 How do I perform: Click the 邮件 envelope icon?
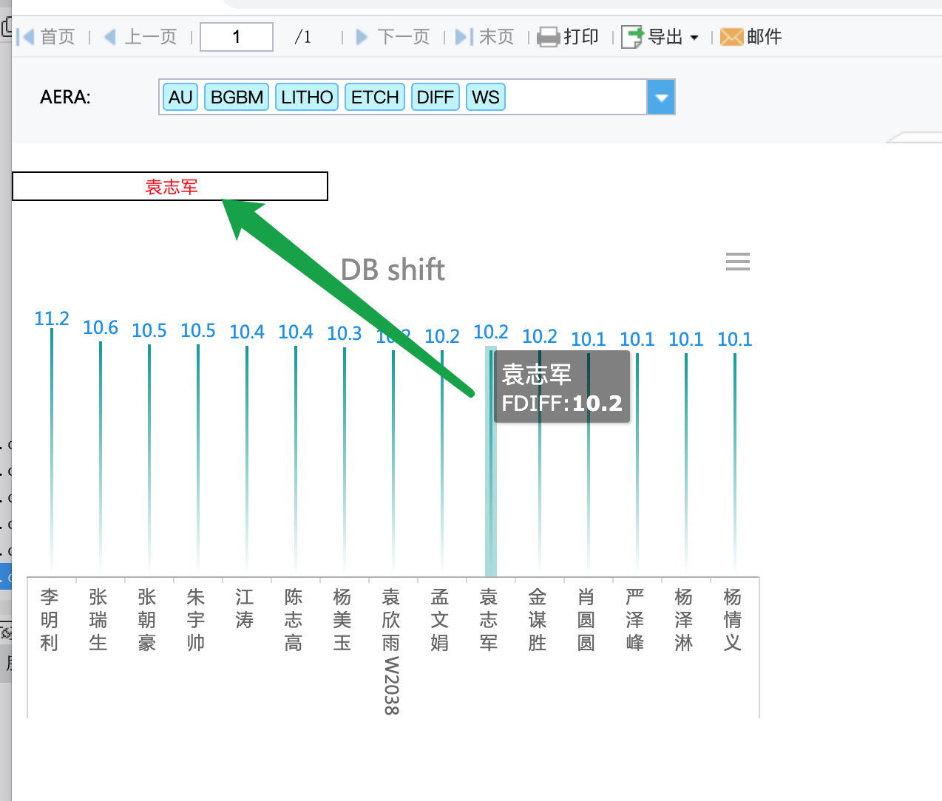(x=731, y=36)
